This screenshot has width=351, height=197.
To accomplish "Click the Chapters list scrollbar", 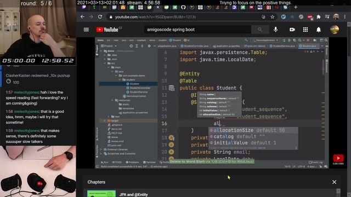I will (338, 193).
